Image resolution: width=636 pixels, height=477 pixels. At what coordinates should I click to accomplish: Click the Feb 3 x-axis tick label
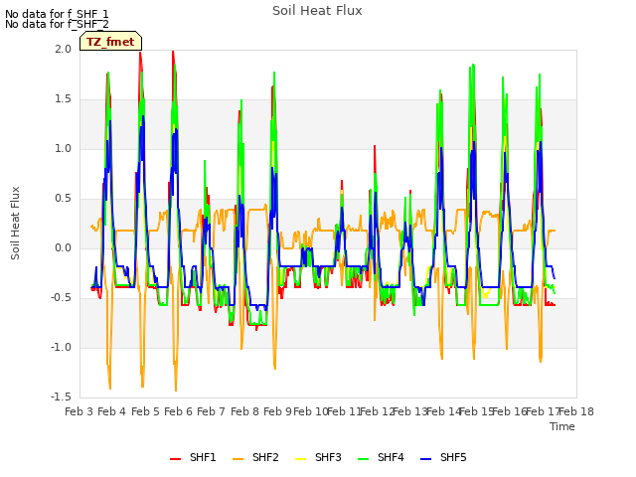(x=79, y=411)
